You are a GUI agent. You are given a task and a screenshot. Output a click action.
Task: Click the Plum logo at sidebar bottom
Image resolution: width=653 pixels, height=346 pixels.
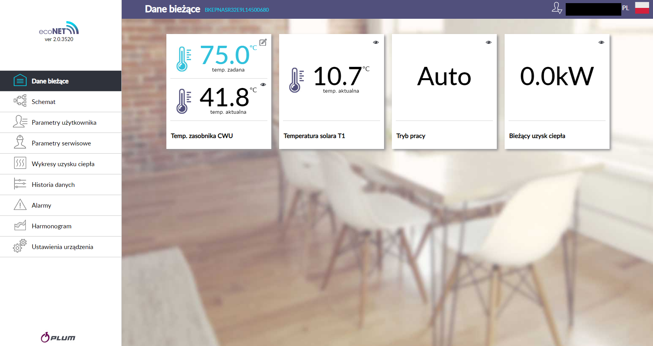[x=58, y=337]
